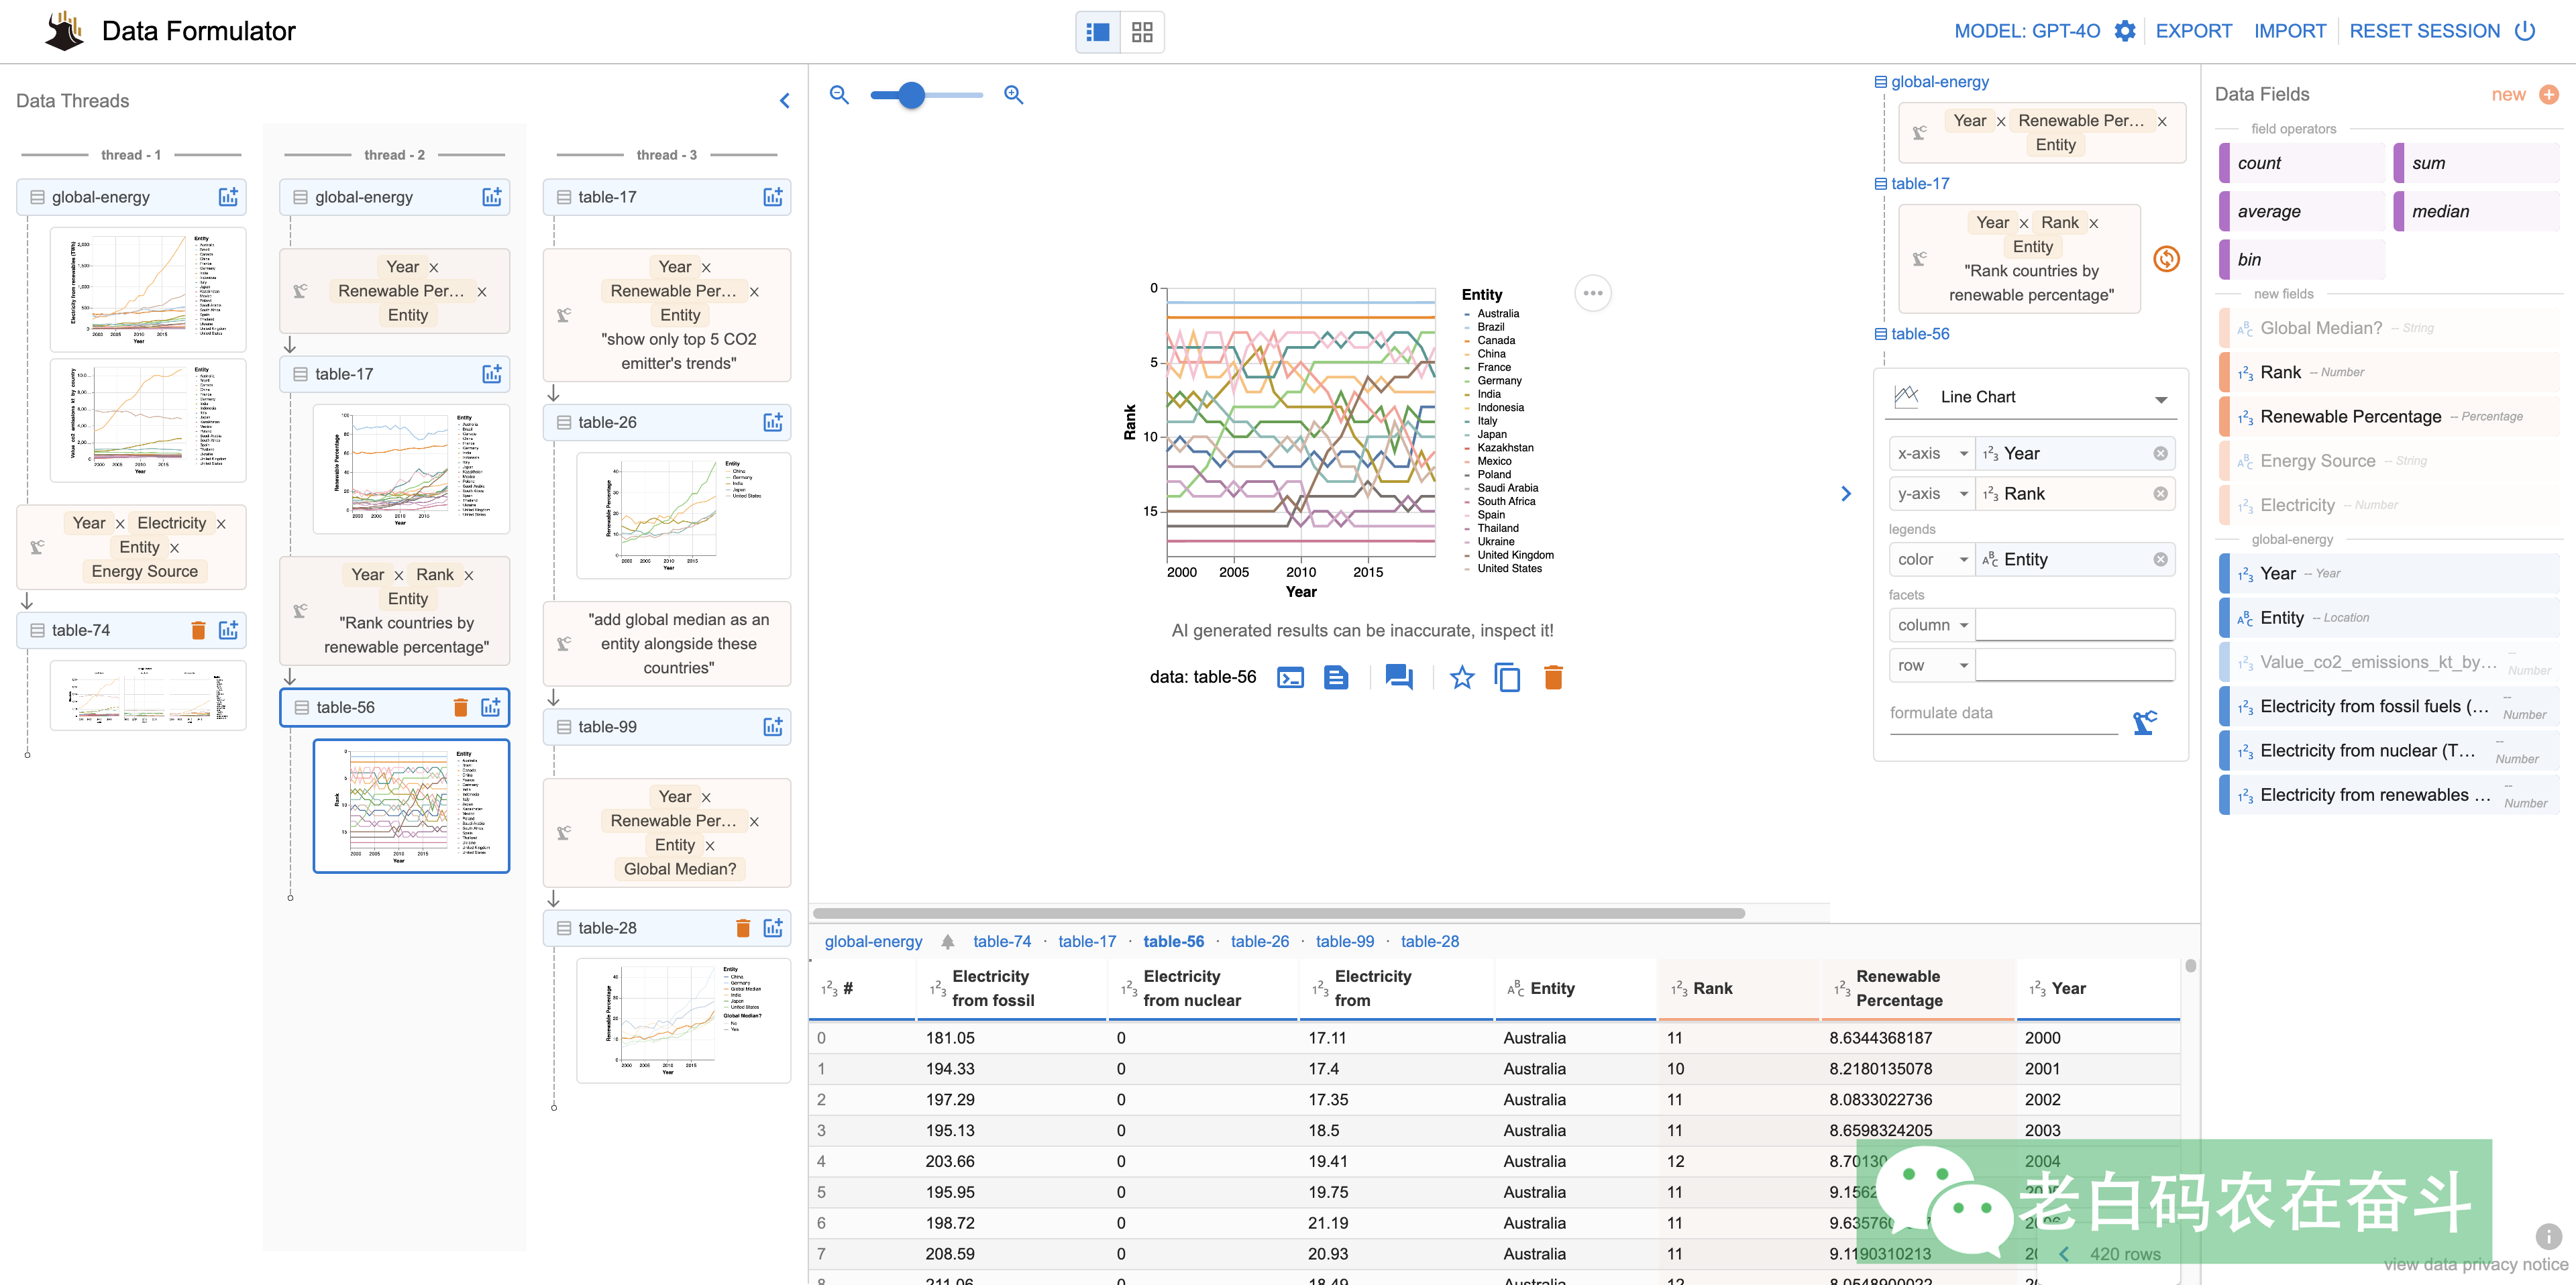Screen dimensions: 2576x1285
Task: Click the orange refresh icon near table-17
Action: click(2166, 259)
